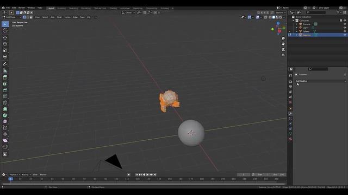Select the Smooth tool
Image resolution: width=348 pixels, height=195 pixels.
click(5, 121)
